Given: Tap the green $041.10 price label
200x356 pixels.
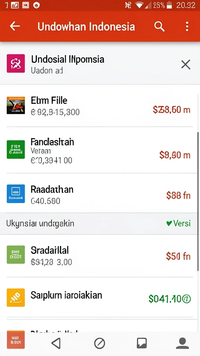Looking at the screenshot, I should point(170,299).
